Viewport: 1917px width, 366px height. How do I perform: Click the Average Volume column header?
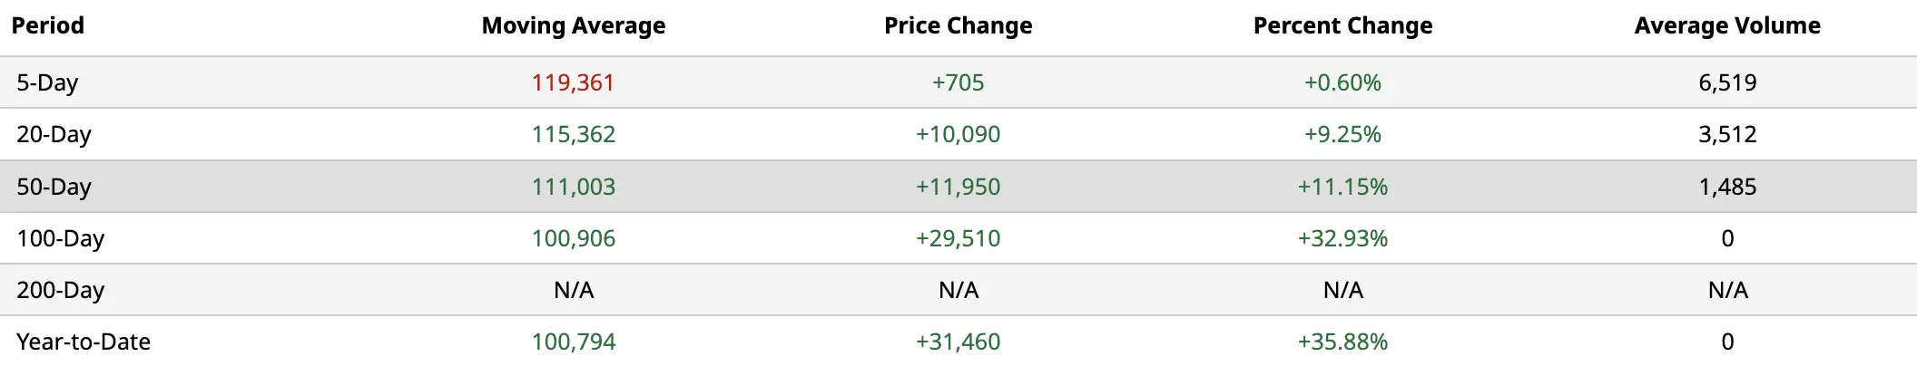(1727, 25)
